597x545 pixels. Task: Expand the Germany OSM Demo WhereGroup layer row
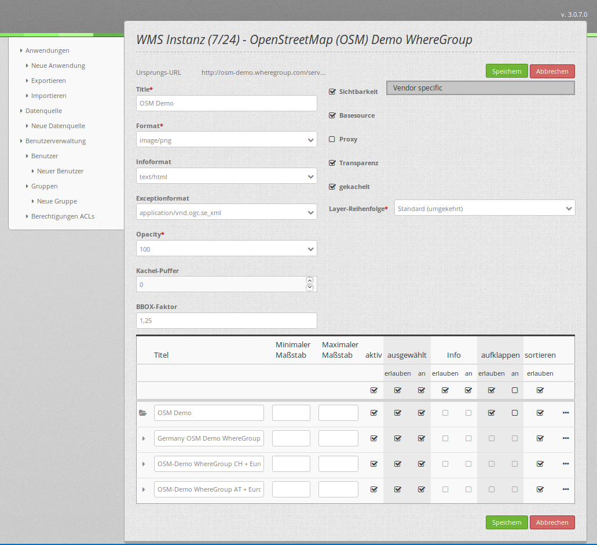(x=144, y=439)
